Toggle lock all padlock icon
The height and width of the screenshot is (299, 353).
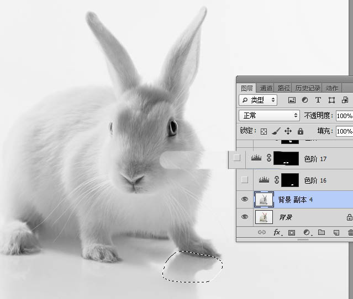pos(301,131)
